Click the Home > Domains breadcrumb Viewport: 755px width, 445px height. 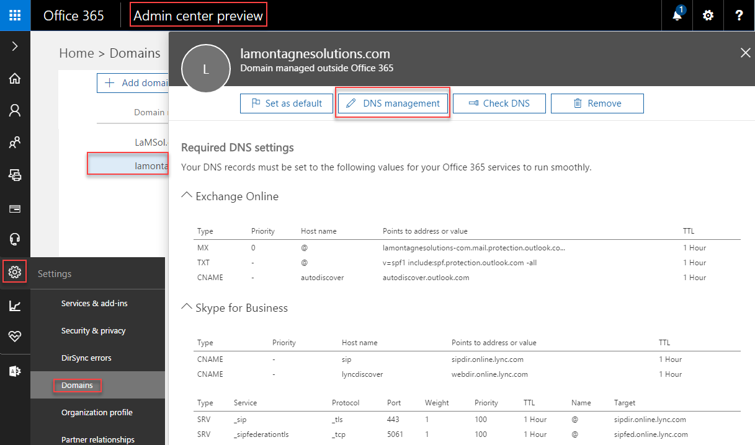coord(110,53)
